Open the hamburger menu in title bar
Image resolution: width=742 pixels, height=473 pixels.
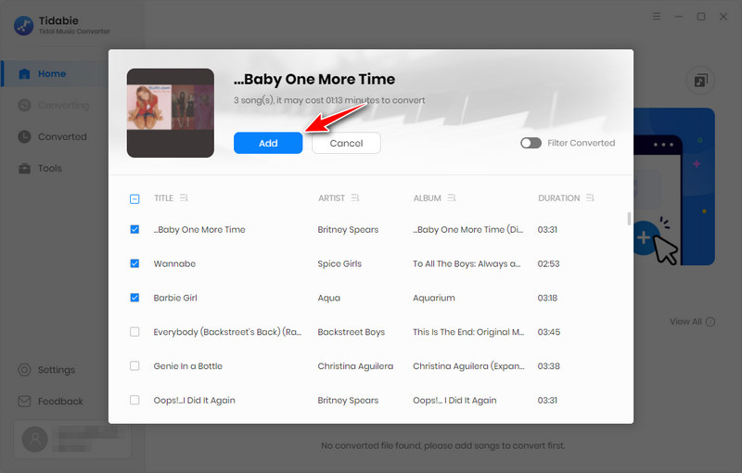coord(657,17)
